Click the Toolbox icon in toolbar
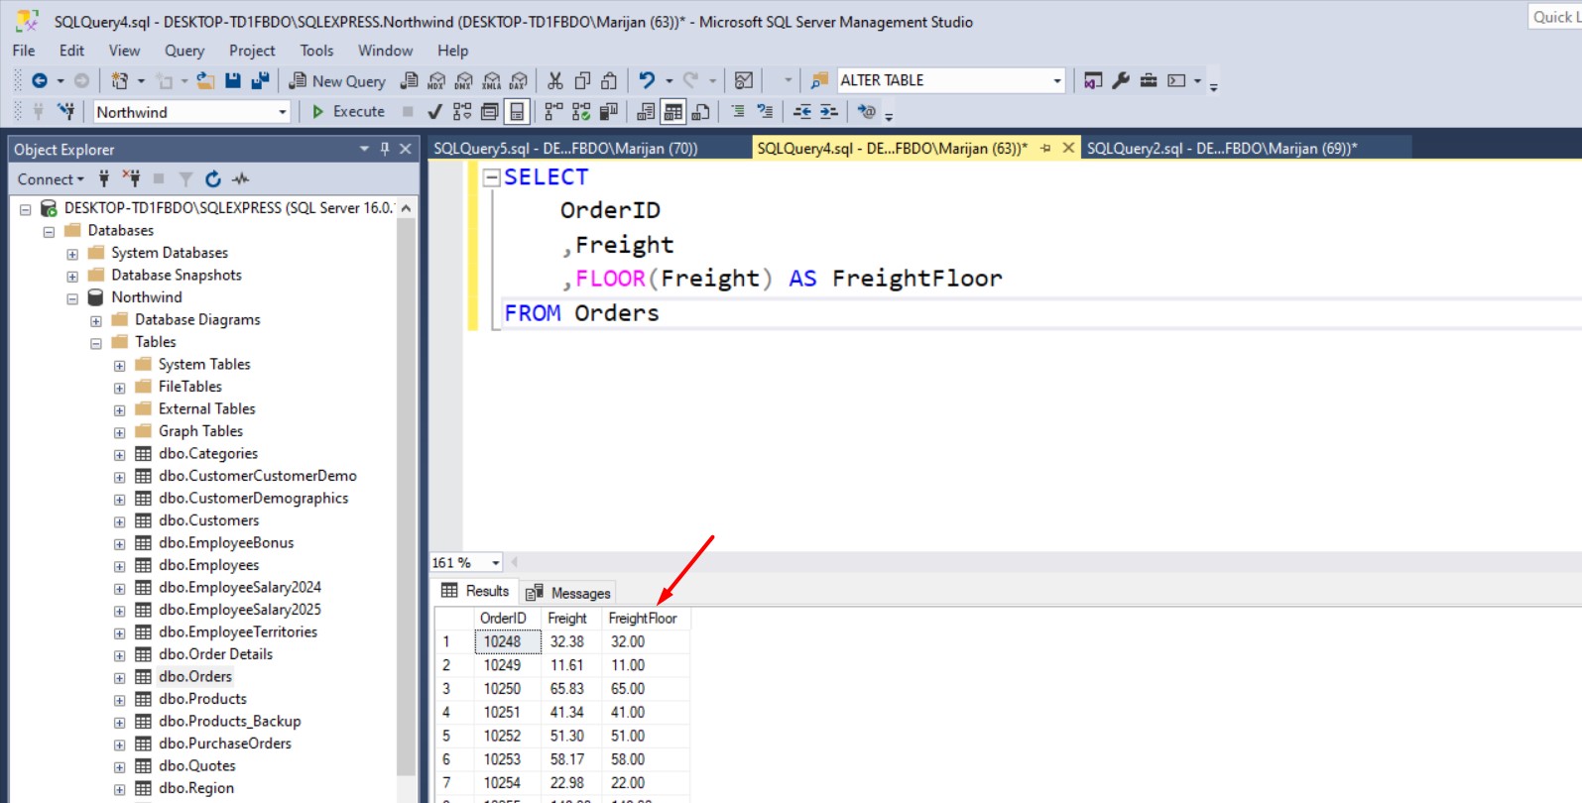This screenshot has height=803, width=1582. (1149, 81)
